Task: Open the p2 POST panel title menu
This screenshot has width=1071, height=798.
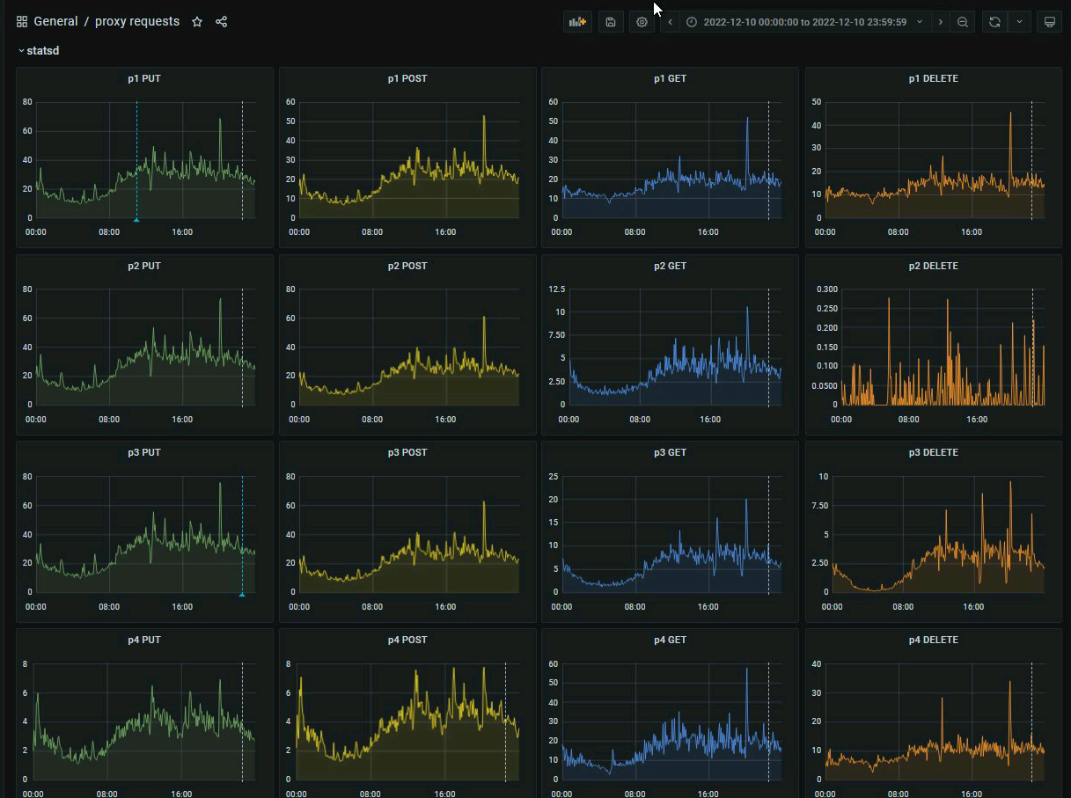Action: (x=407, y=266)
